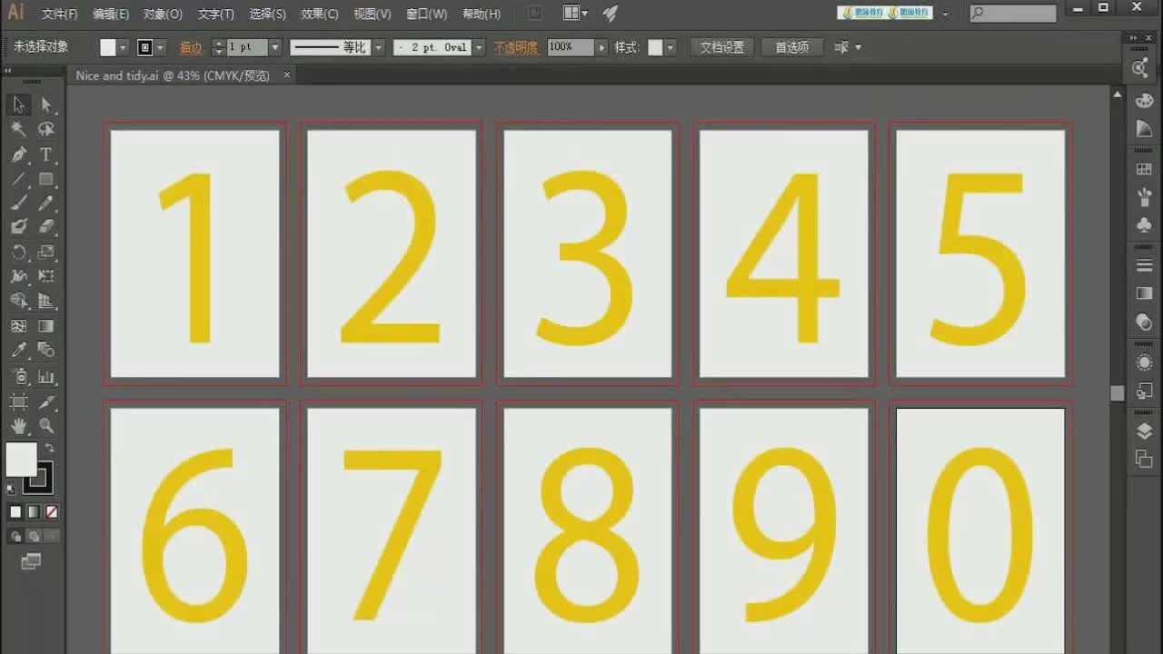Expand the opacity slider arrow
The width and height of the screenshot is (1163, 654).
(601, 47)
